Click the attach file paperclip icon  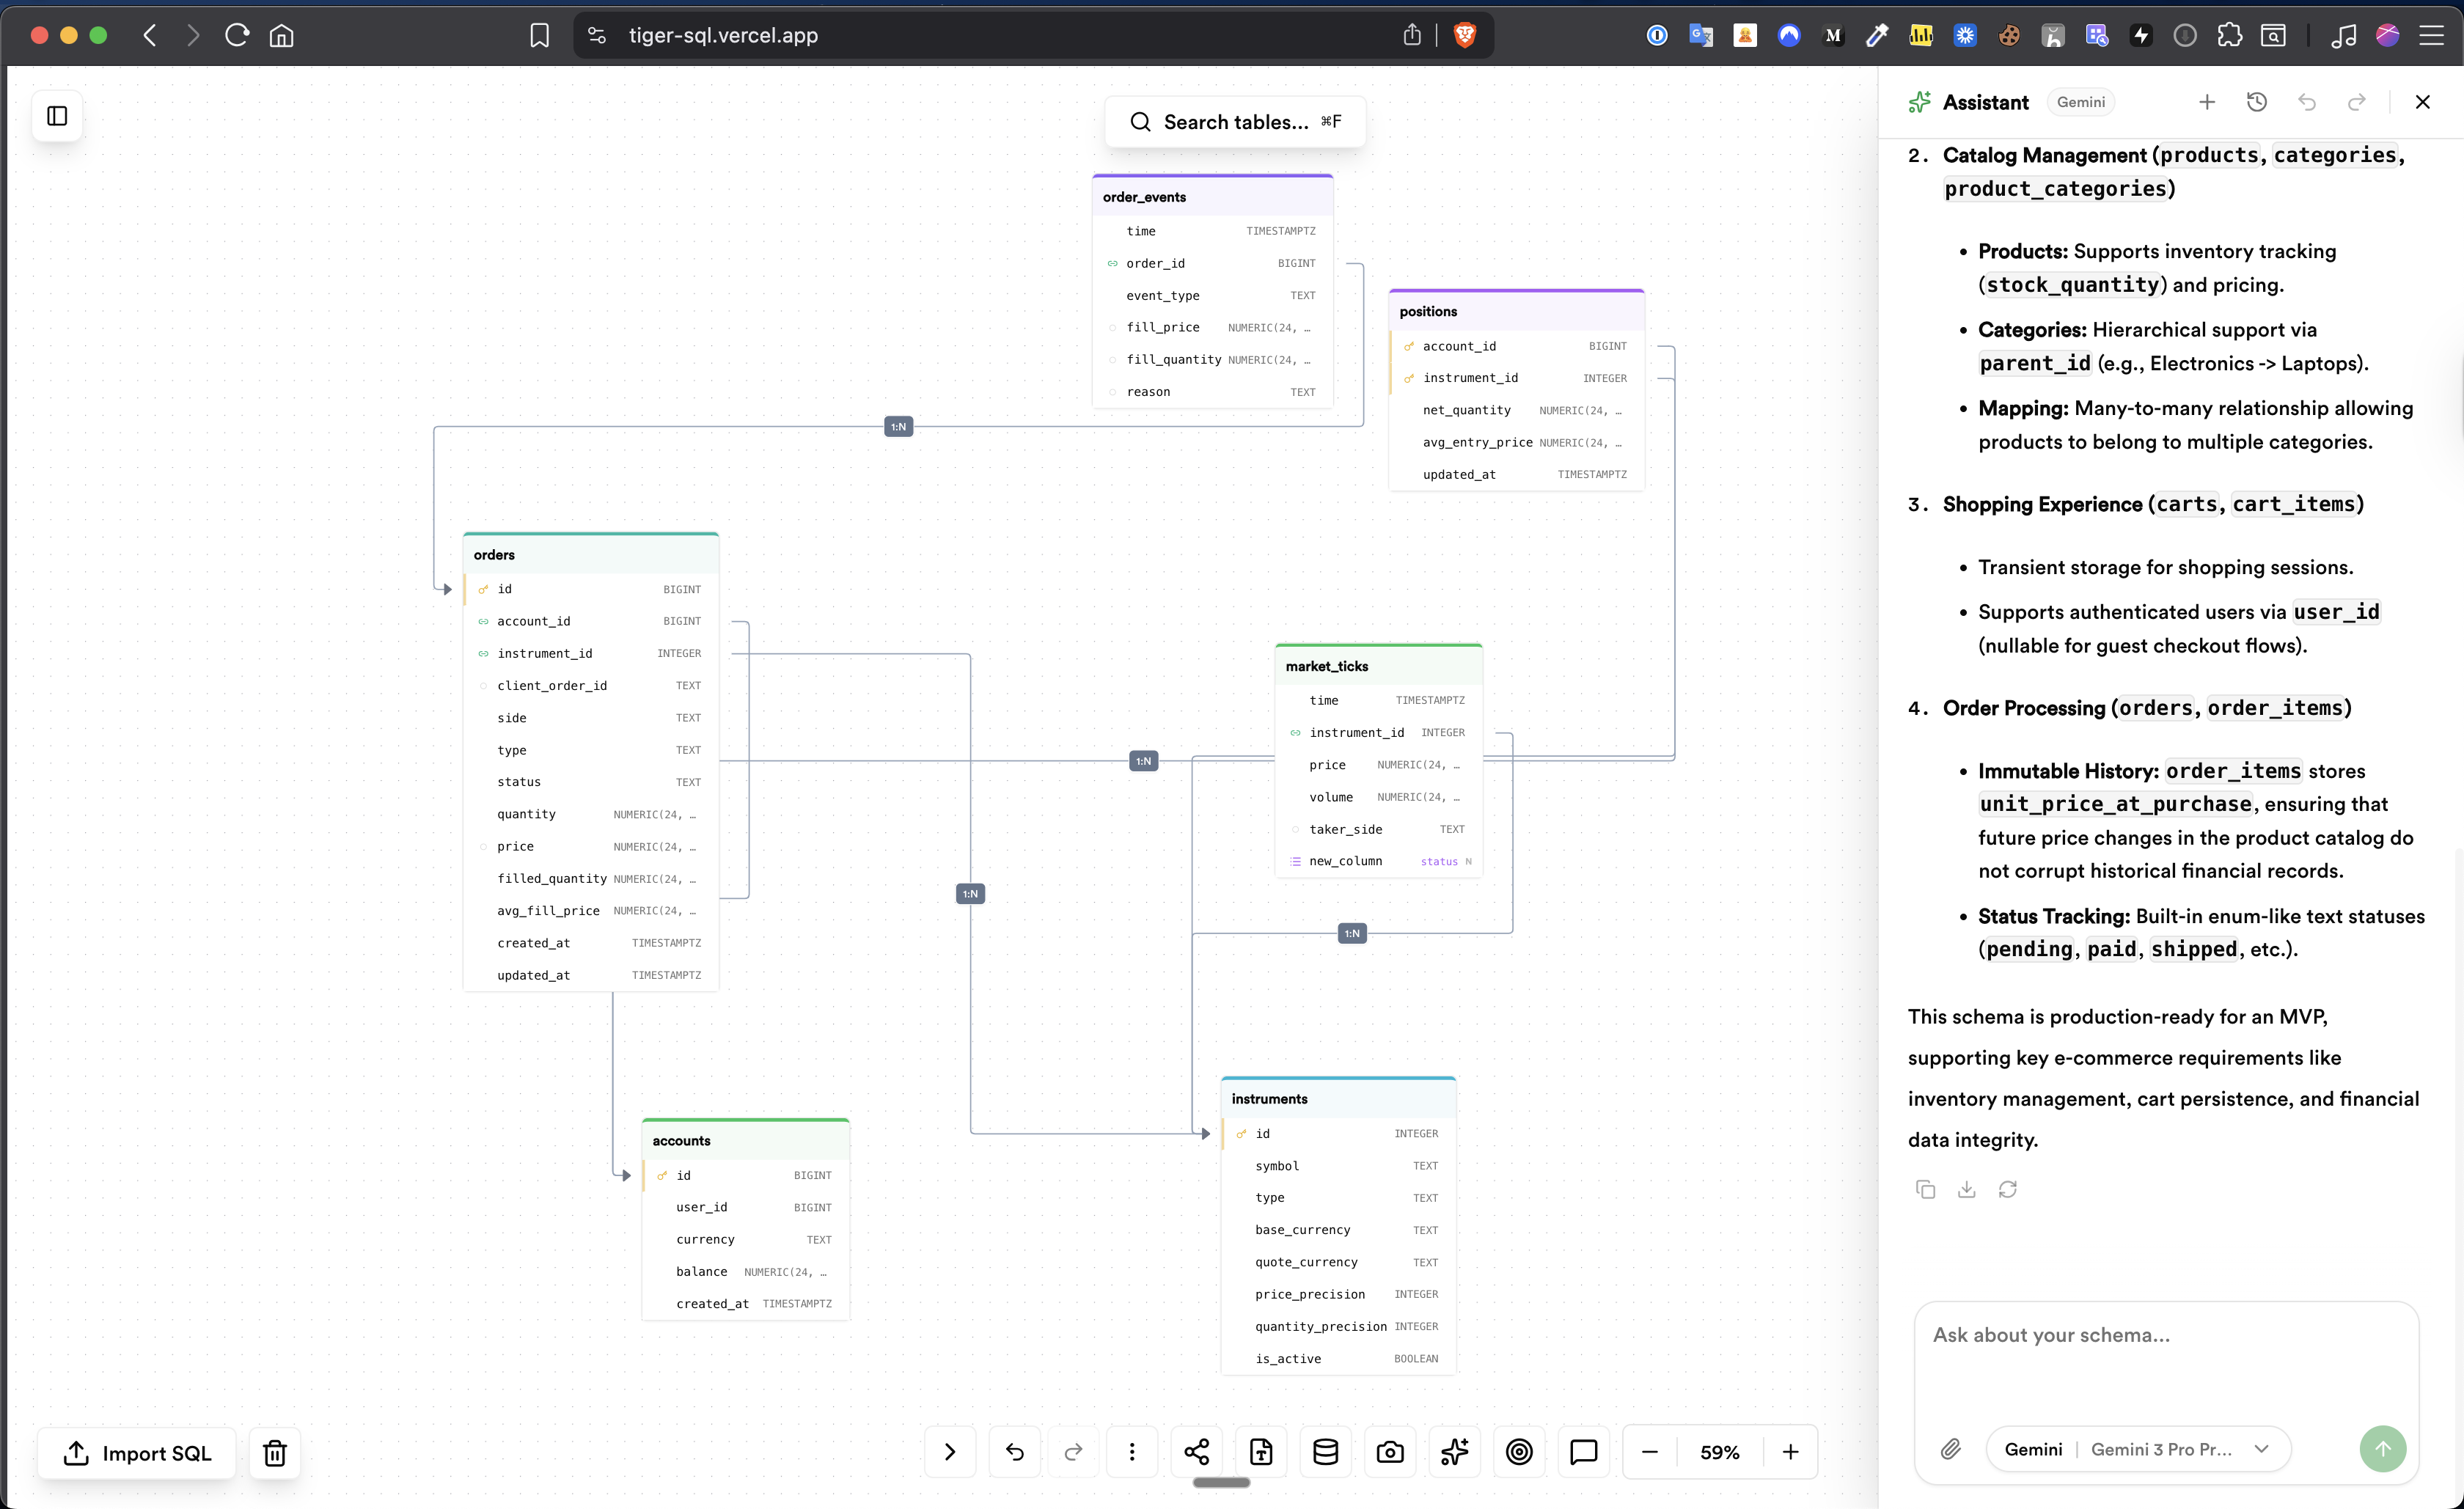point(1950,1449)
